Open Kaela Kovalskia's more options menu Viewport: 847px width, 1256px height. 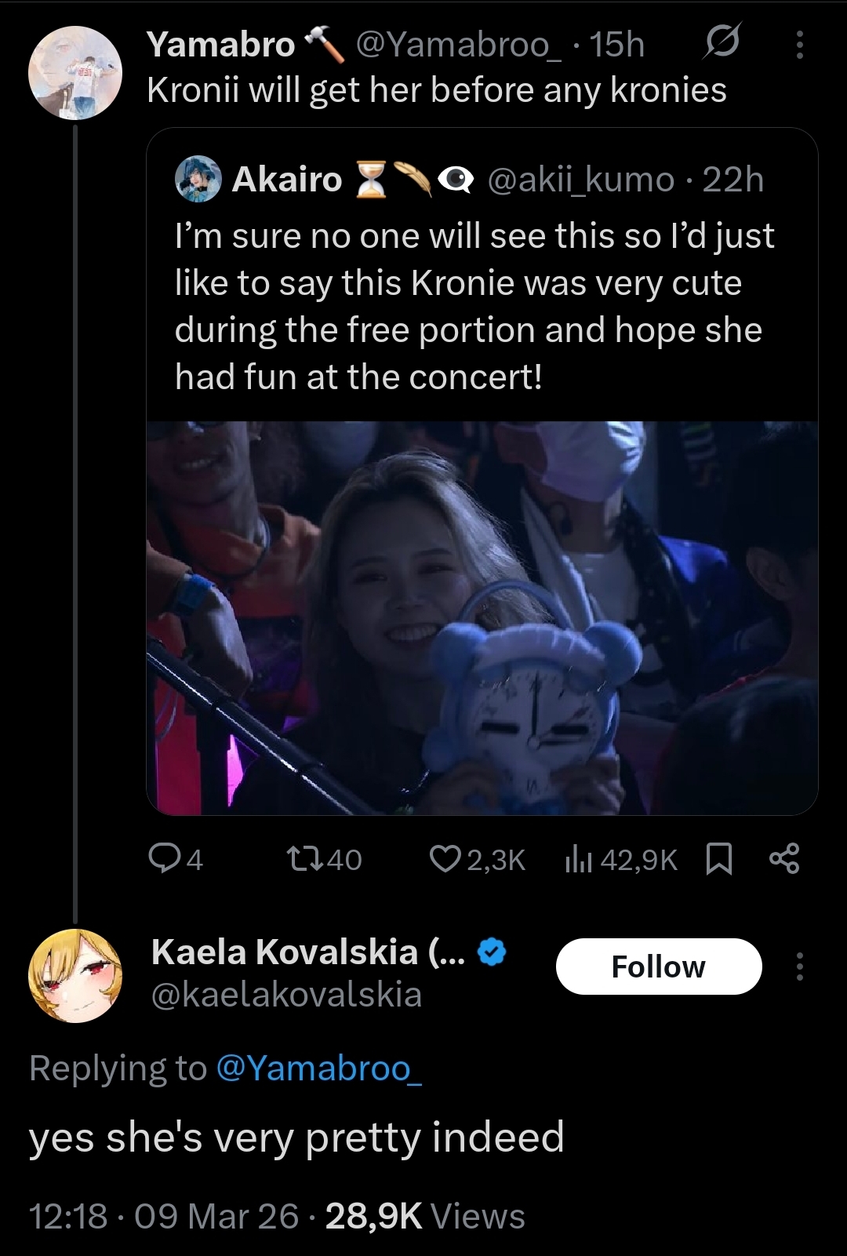click(x=799, y=967)
